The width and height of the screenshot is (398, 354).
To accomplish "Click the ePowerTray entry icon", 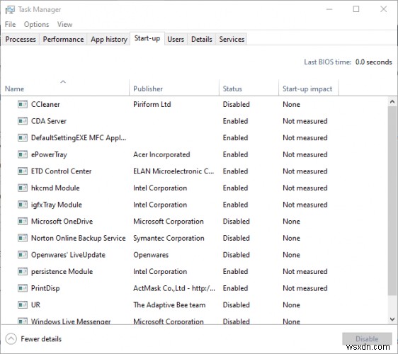I will coord(23,154).
